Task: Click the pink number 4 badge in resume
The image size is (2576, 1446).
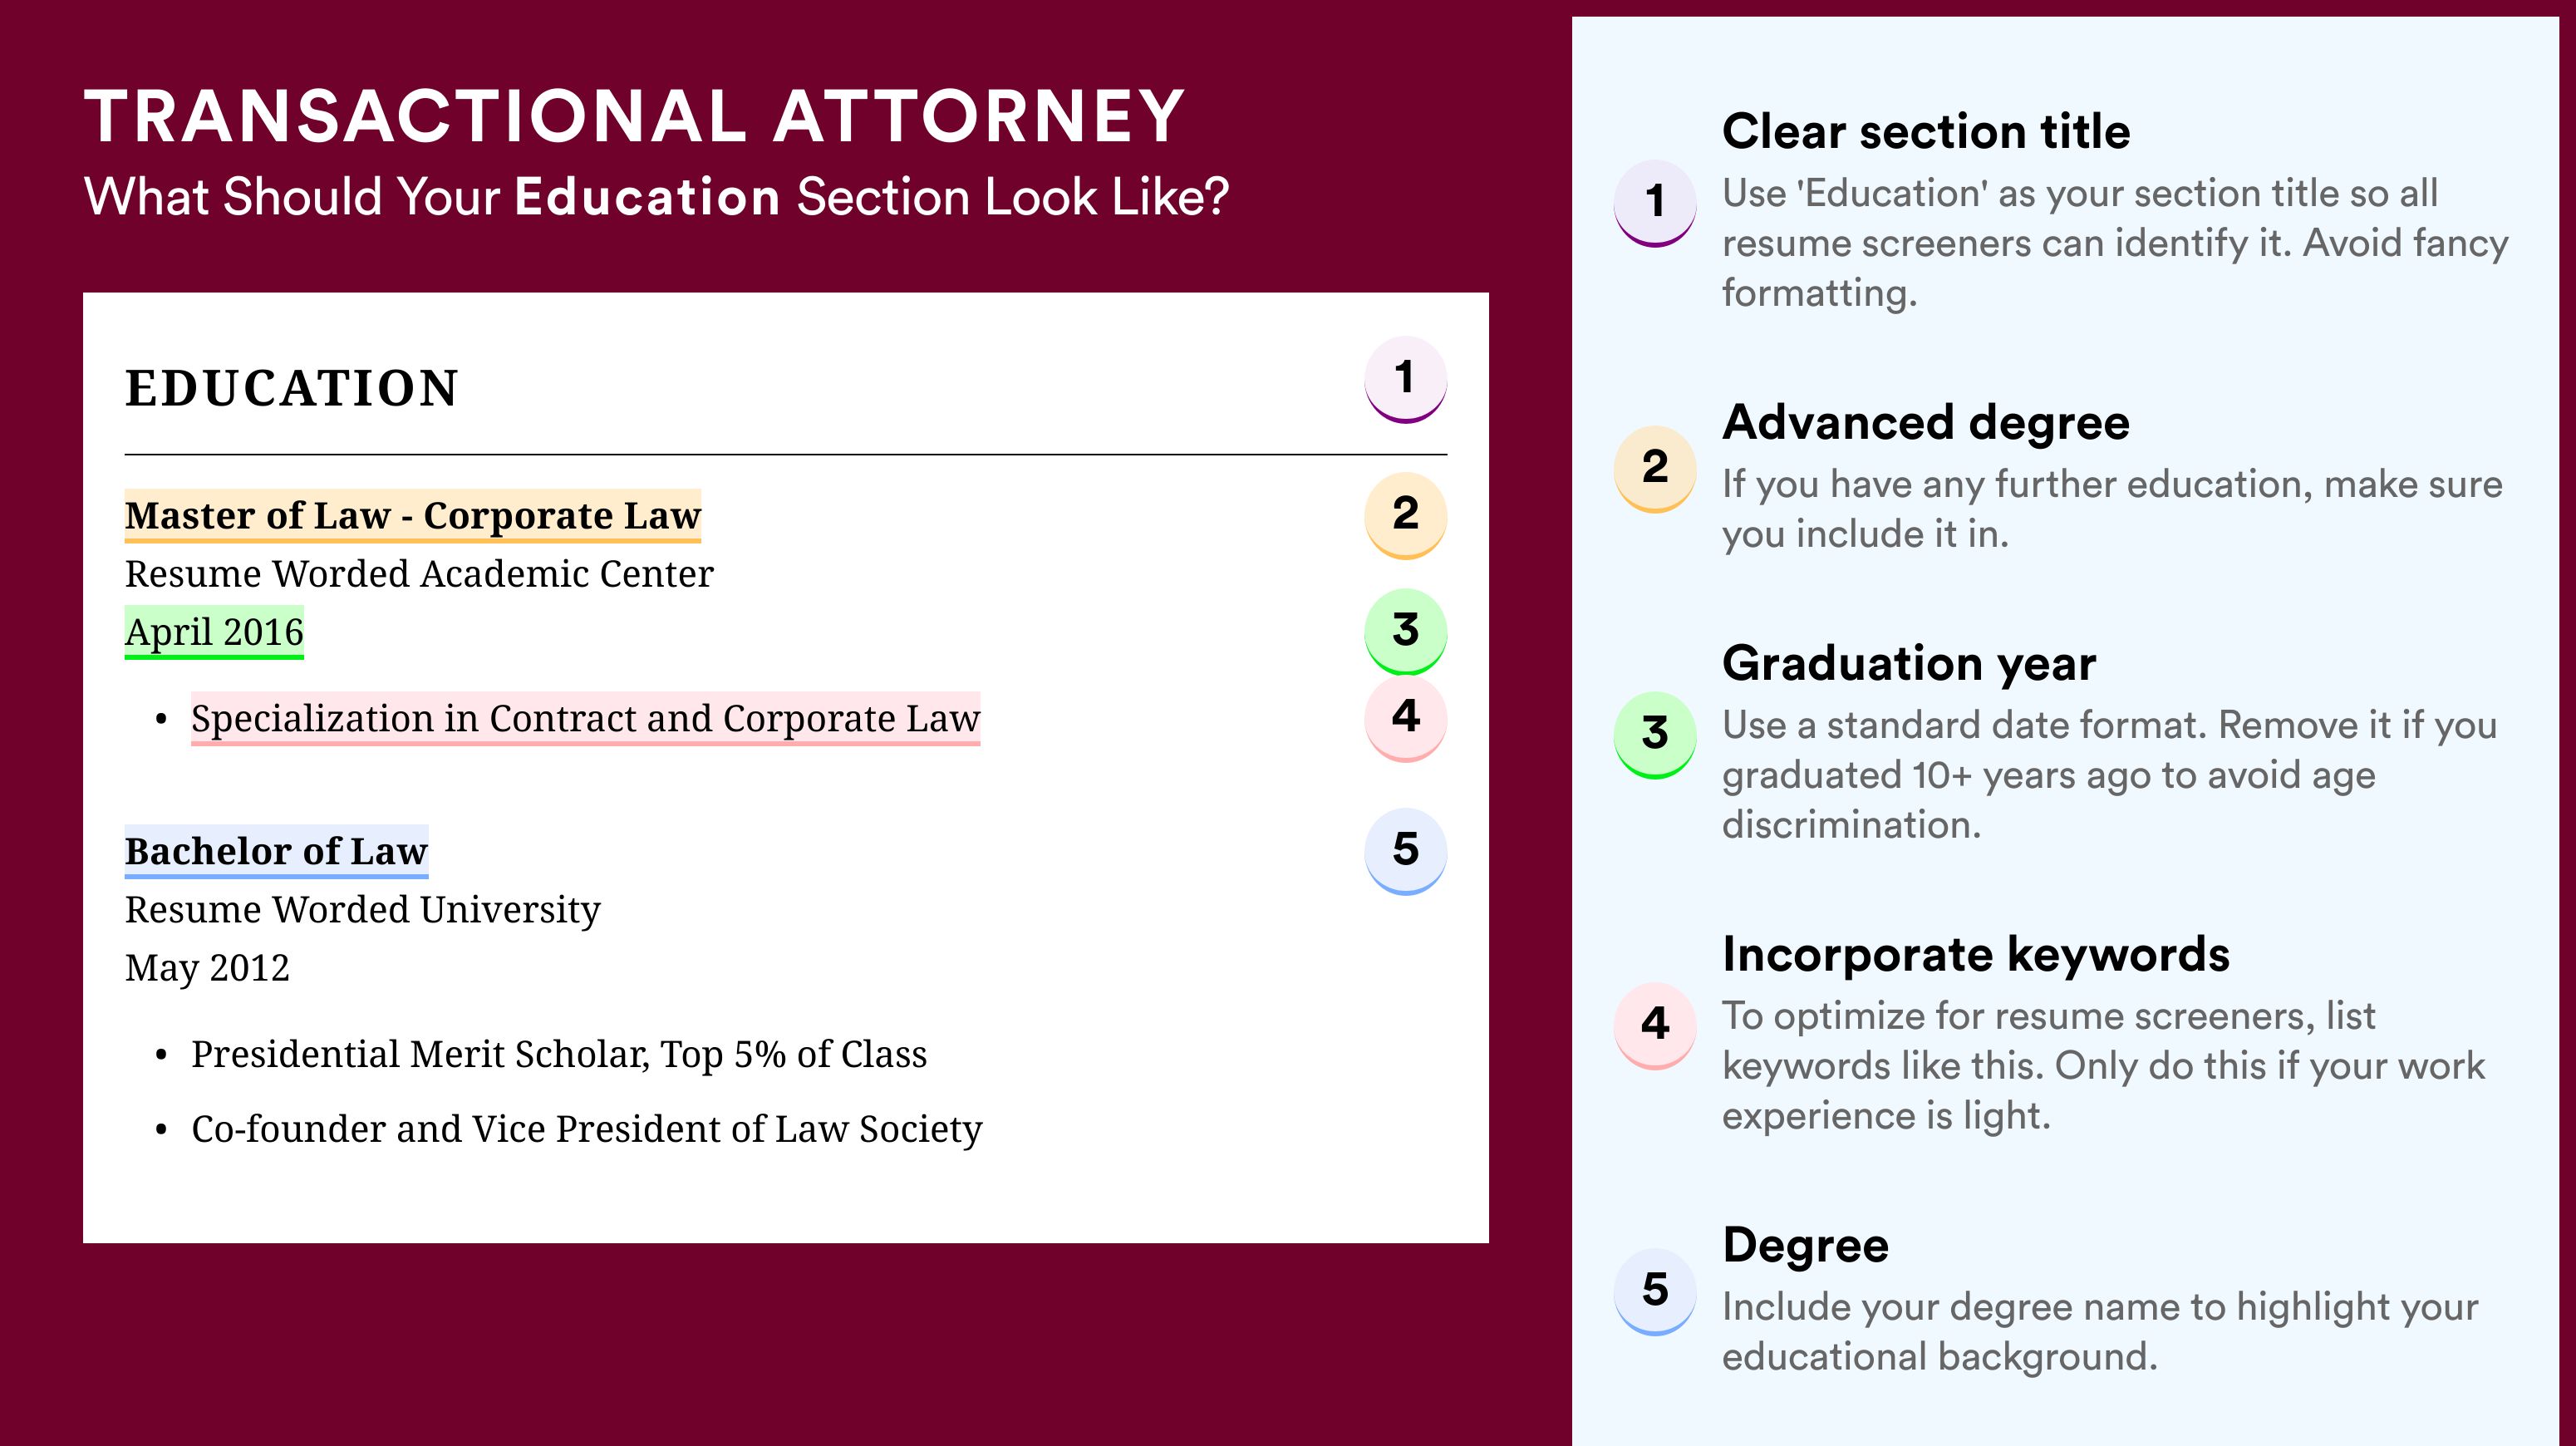Action: [x=1405, y=718]
